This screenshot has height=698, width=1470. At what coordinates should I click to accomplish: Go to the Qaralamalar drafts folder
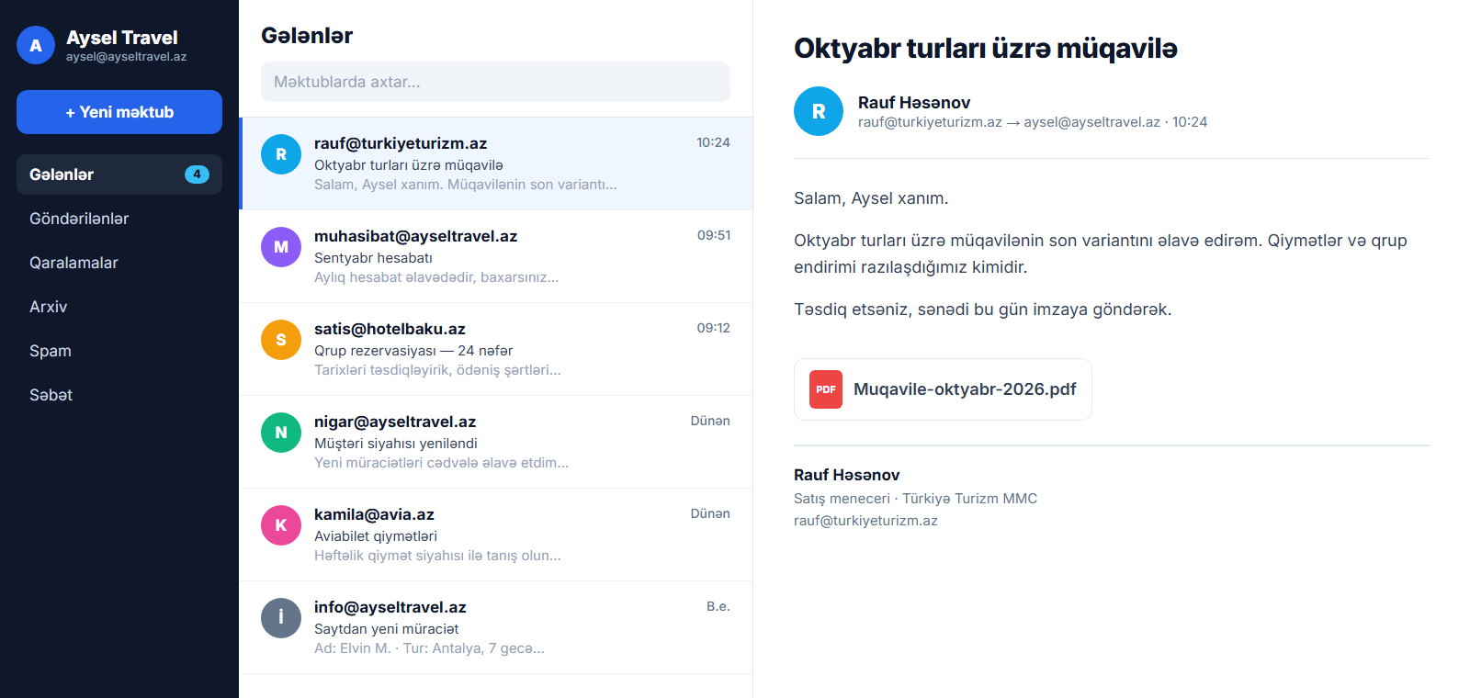pyautogui.click(x=119, y=263)
